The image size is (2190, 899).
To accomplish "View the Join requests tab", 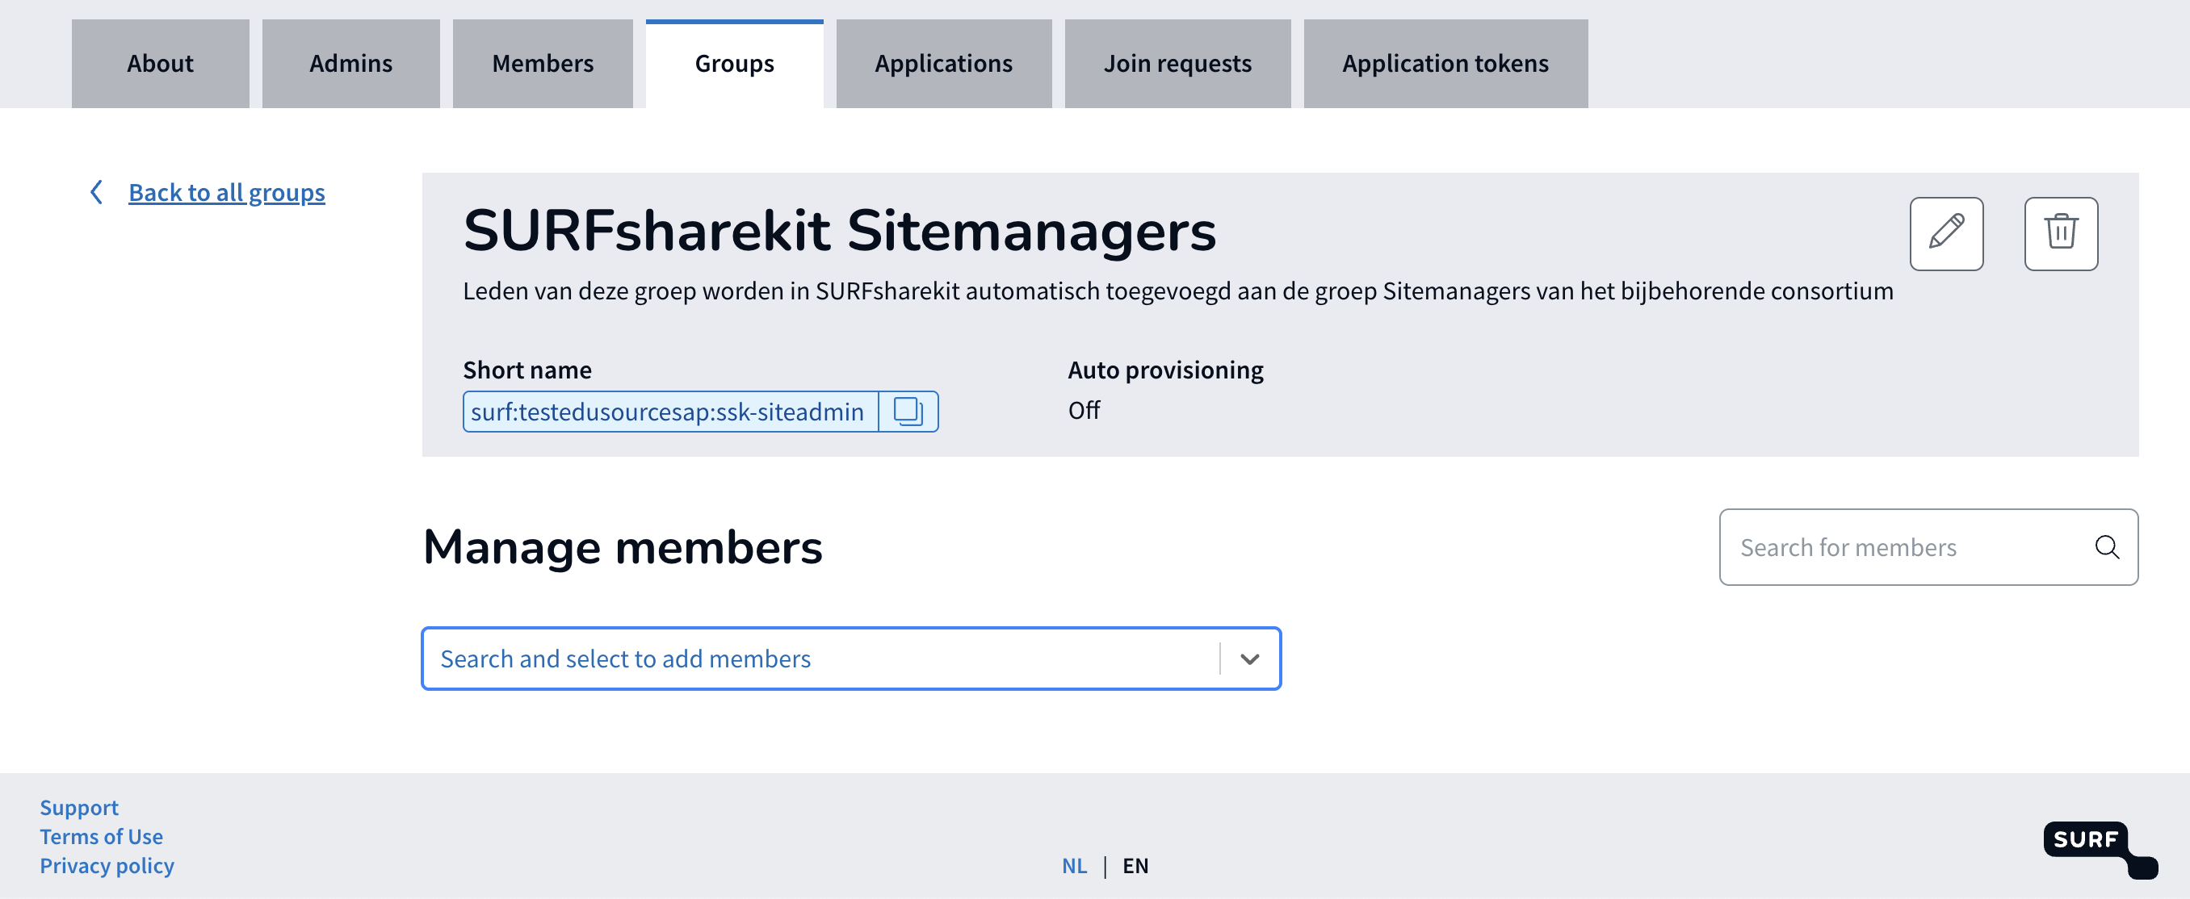I will point(1177,64).
